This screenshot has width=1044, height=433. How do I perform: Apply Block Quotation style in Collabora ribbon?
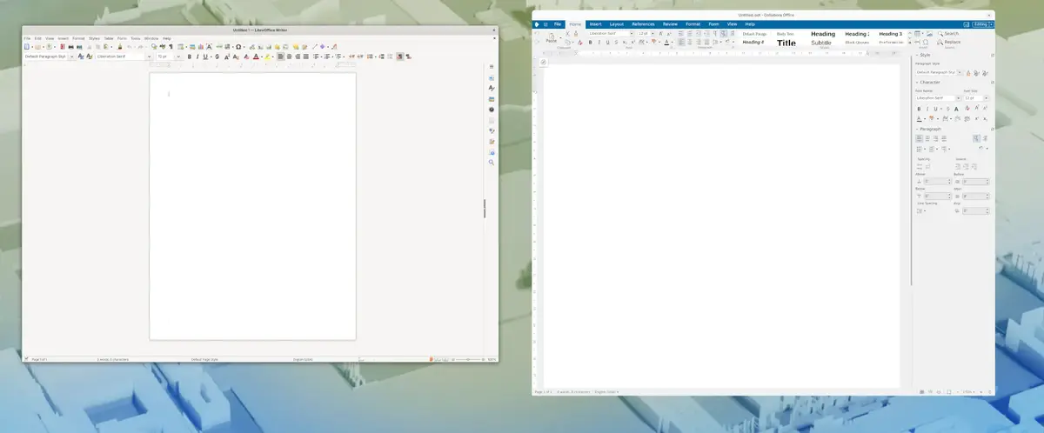[857, 43]
